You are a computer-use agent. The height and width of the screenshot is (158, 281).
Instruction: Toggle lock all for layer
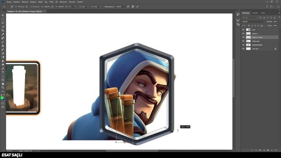coord(262,25)
